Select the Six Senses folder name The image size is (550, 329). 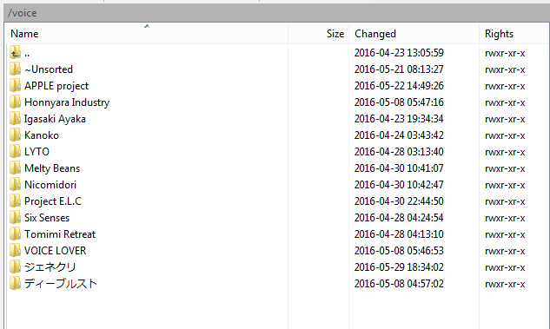47,218
